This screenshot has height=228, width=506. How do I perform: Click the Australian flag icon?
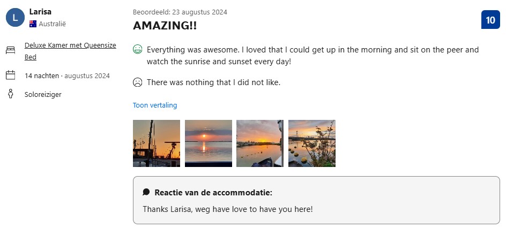tap(33, 24)
